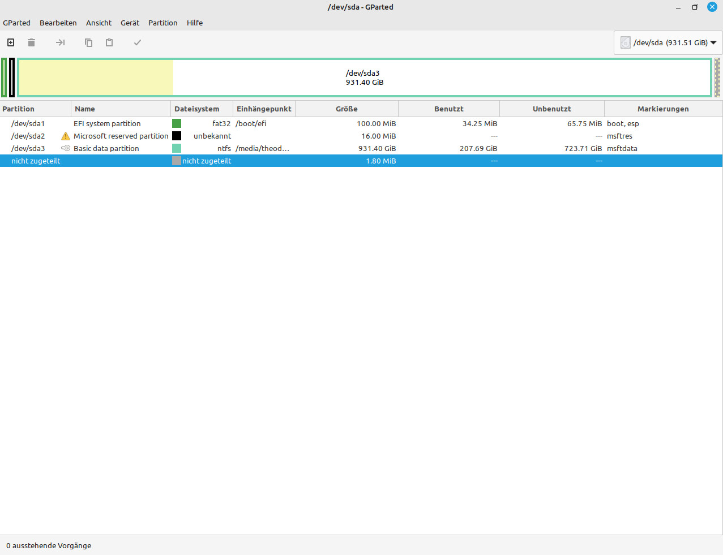Open the GParted menu
Viewport: 723px width, 555px height.
click(17, 23)
